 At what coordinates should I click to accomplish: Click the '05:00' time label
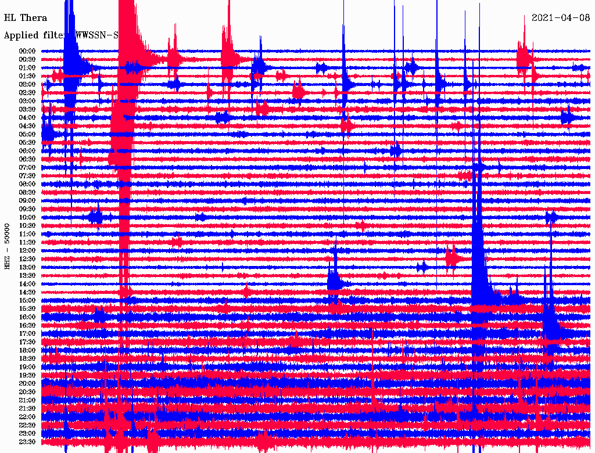[x=27, y=134]
